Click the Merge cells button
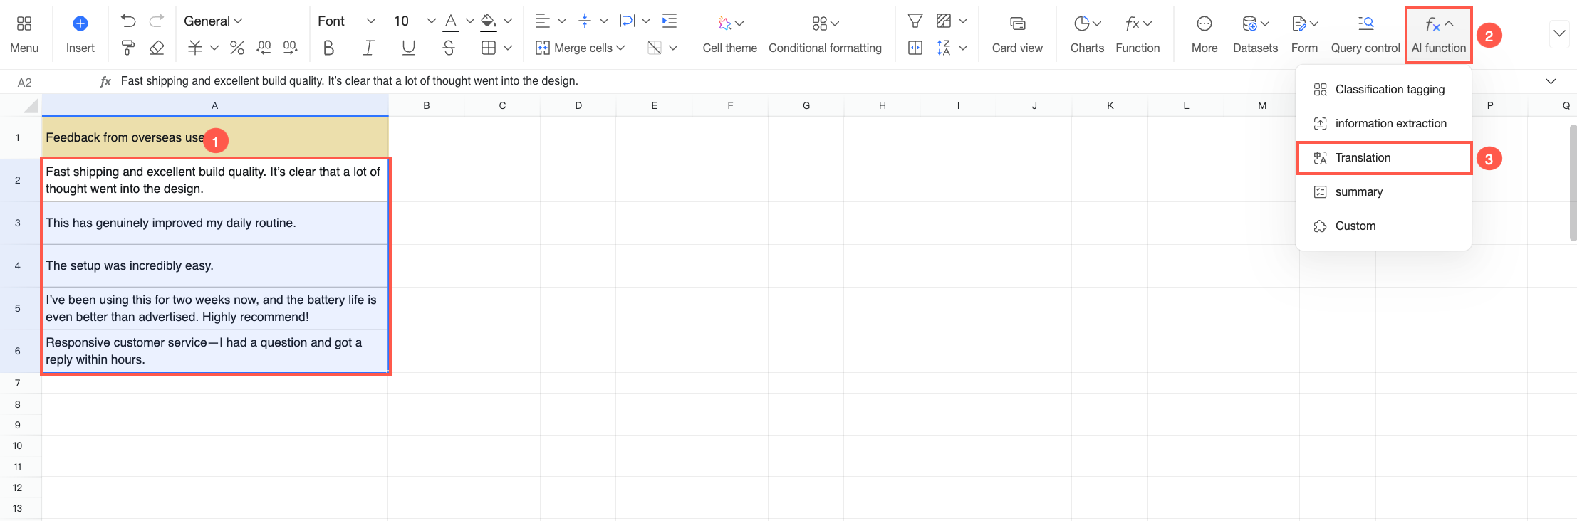 click(580, 48)
